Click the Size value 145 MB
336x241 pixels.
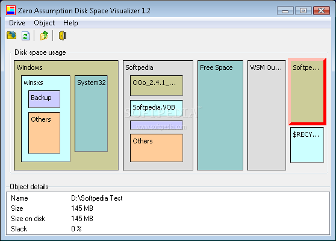pyautogui.click(x=82, y=208)
